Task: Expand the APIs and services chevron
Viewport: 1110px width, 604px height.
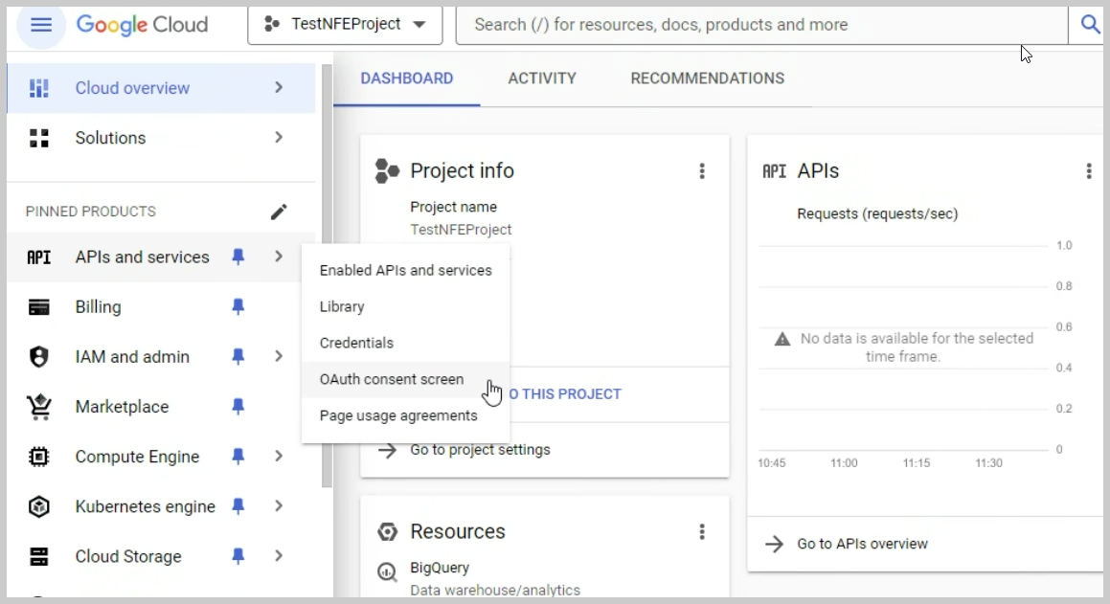Action: (x=279, y=257)
